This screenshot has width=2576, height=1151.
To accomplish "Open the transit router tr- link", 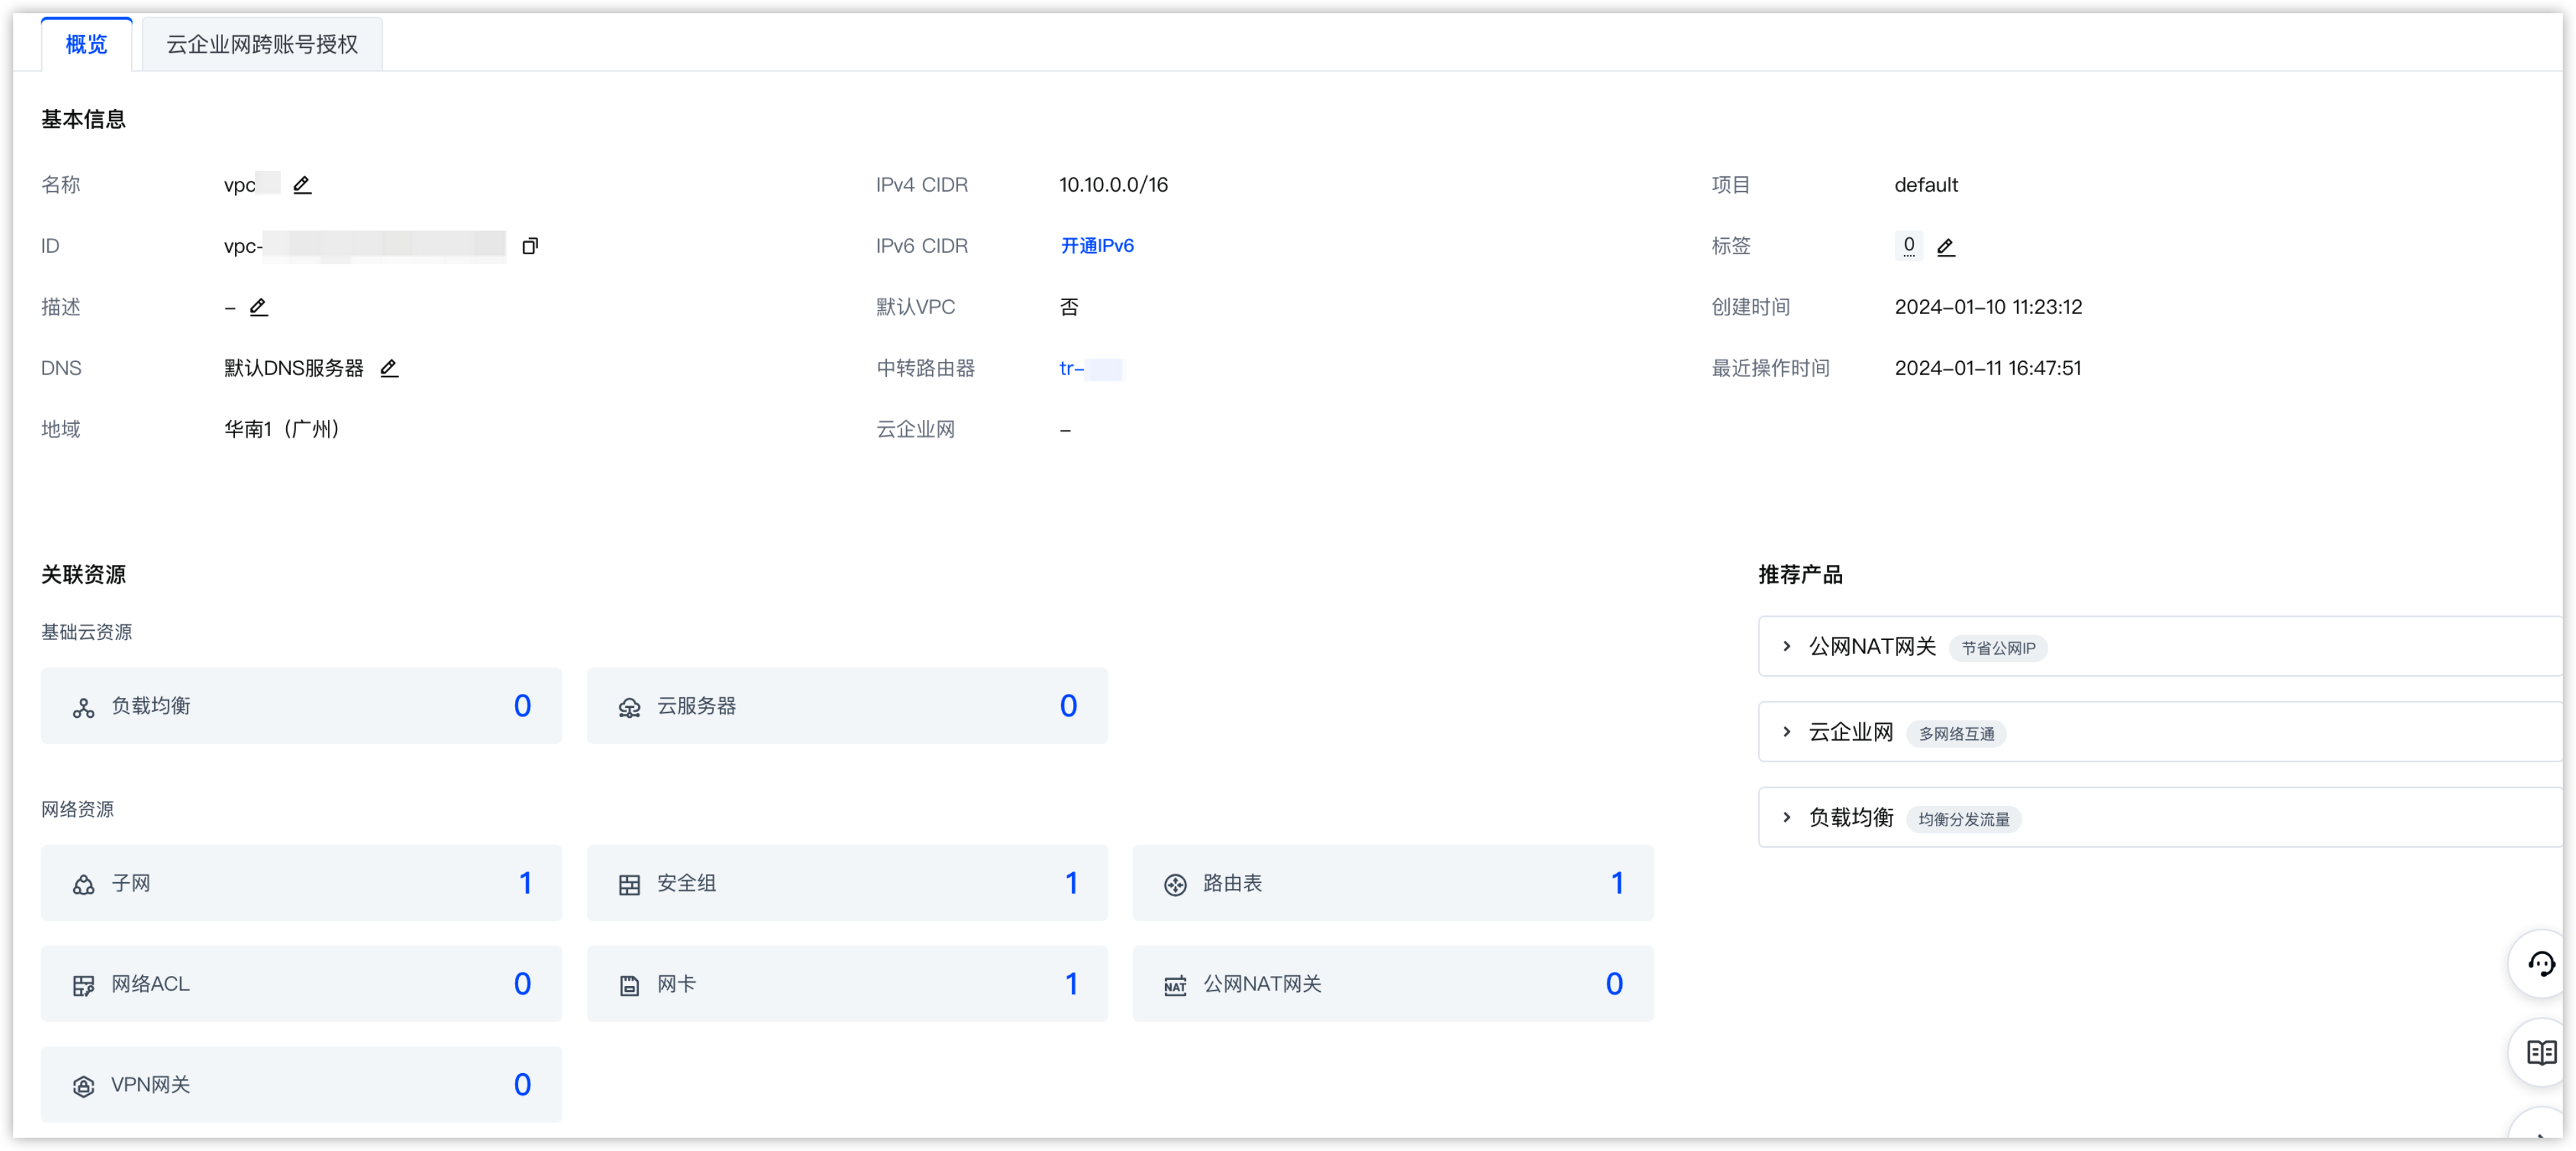I will (1090, 368).
